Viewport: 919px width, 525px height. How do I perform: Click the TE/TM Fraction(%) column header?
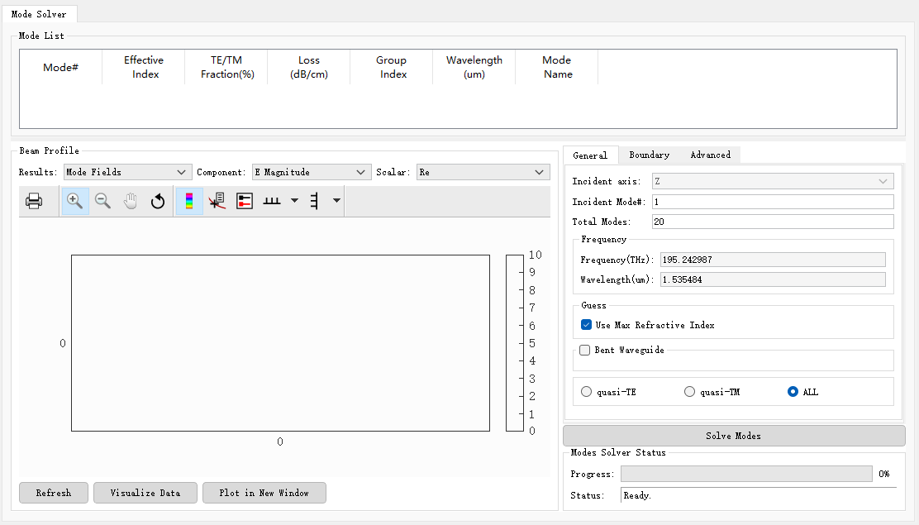tap(226, 68)
